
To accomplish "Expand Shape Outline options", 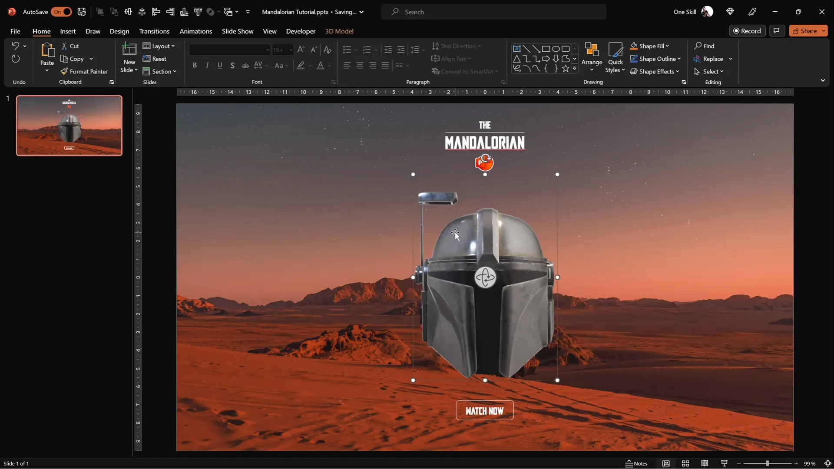I will pyautogui.click(x=678, y=59).
